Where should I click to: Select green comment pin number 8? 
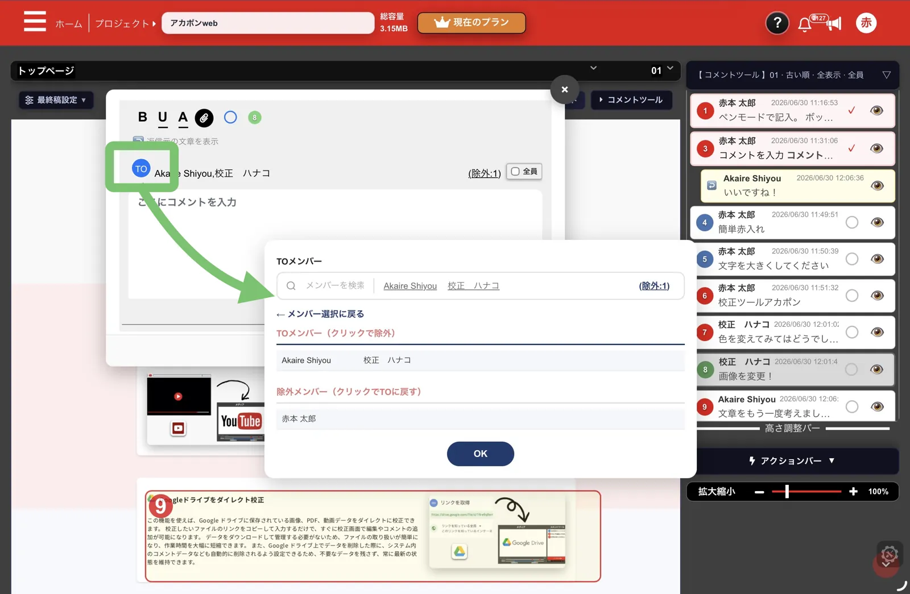(x=705, y=369)
